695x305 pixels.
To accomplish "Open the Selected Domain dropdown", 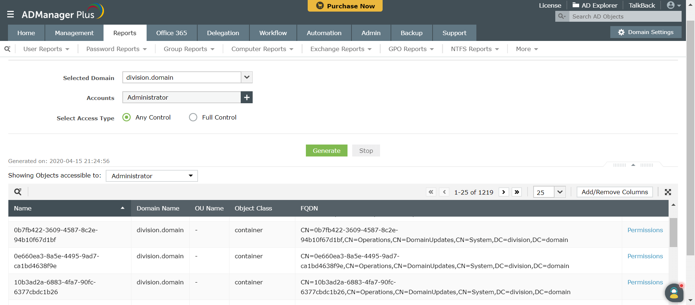I will [247, 77].
